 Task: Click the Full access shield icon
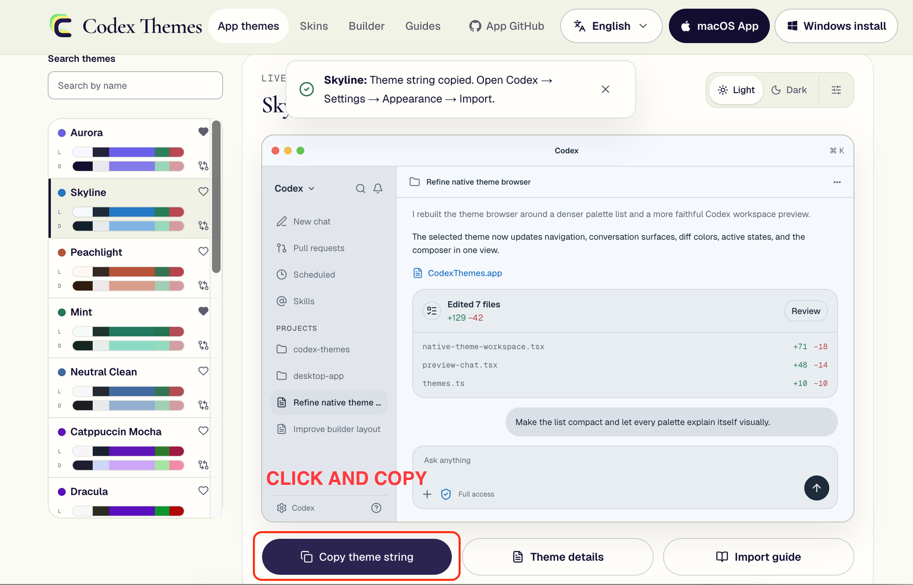[x=446, y=494]
